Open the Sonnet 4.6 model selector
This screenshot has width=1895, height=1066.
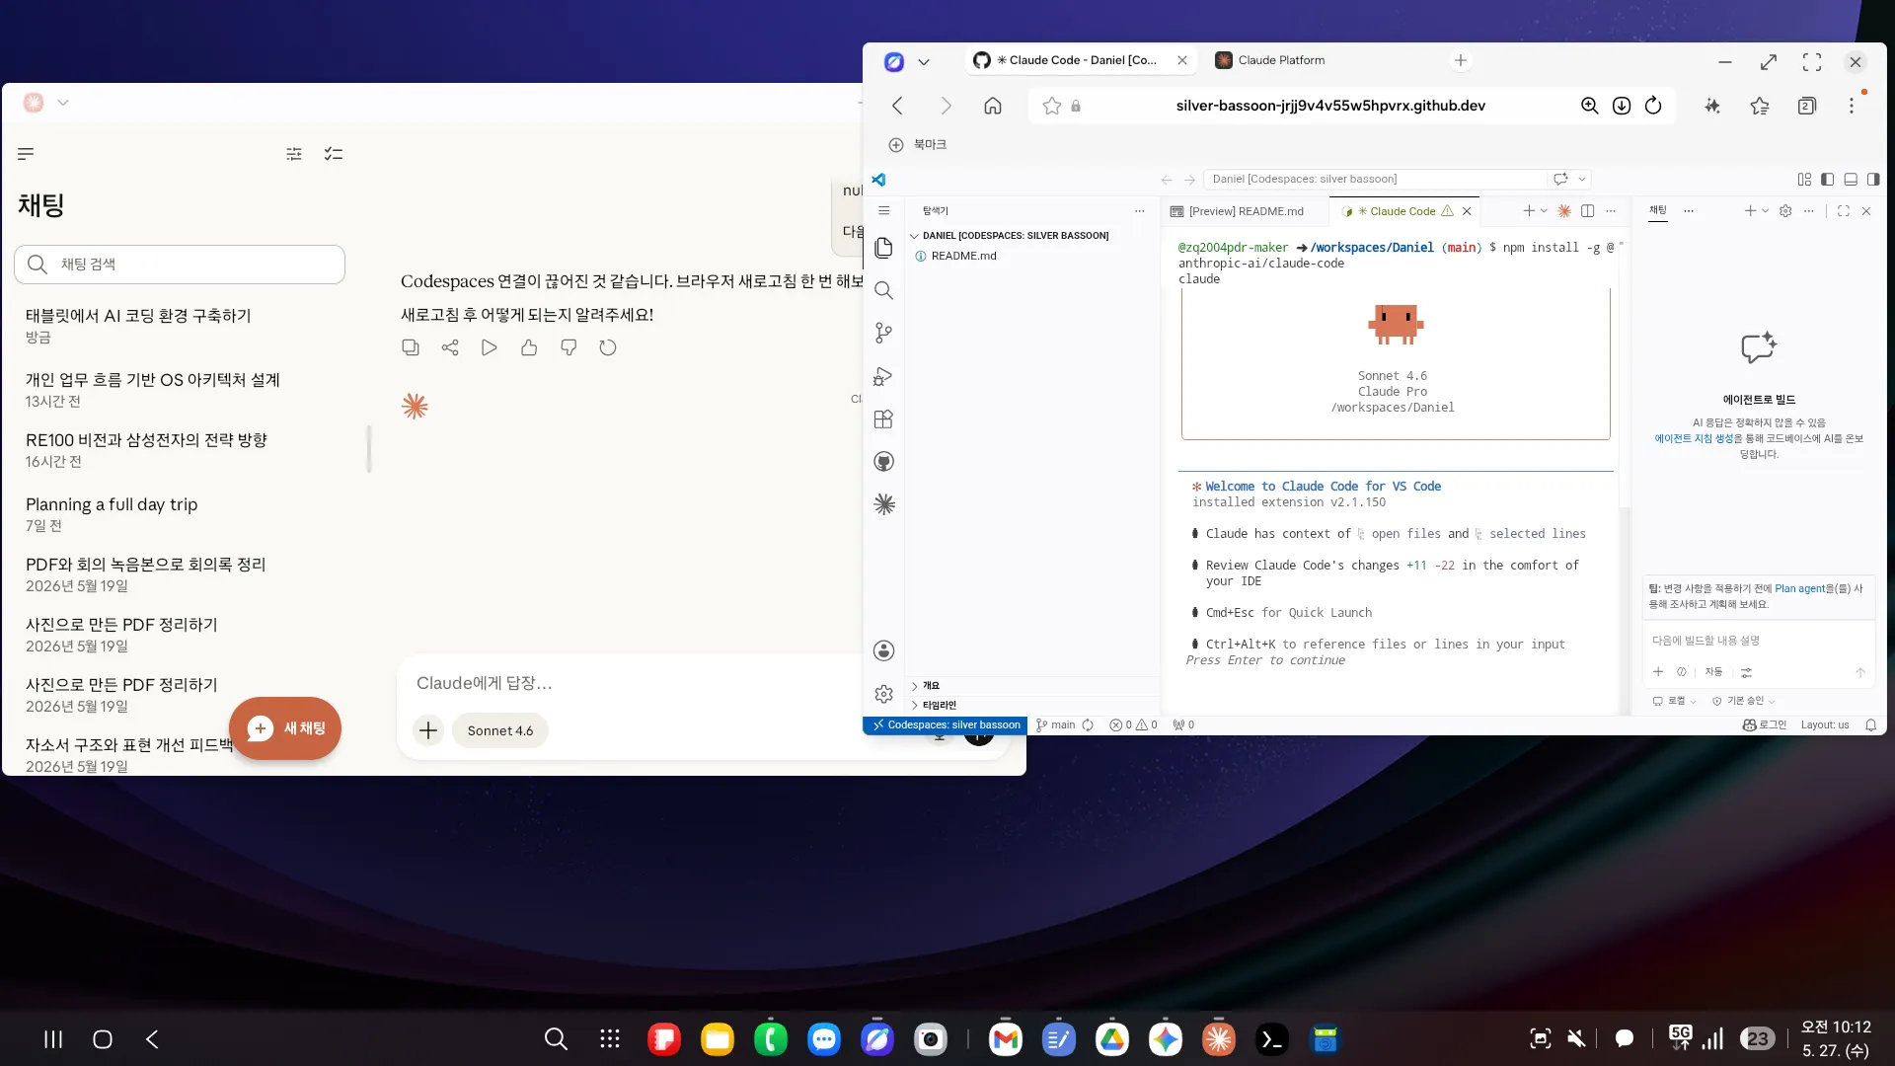(x=500, y=730)
